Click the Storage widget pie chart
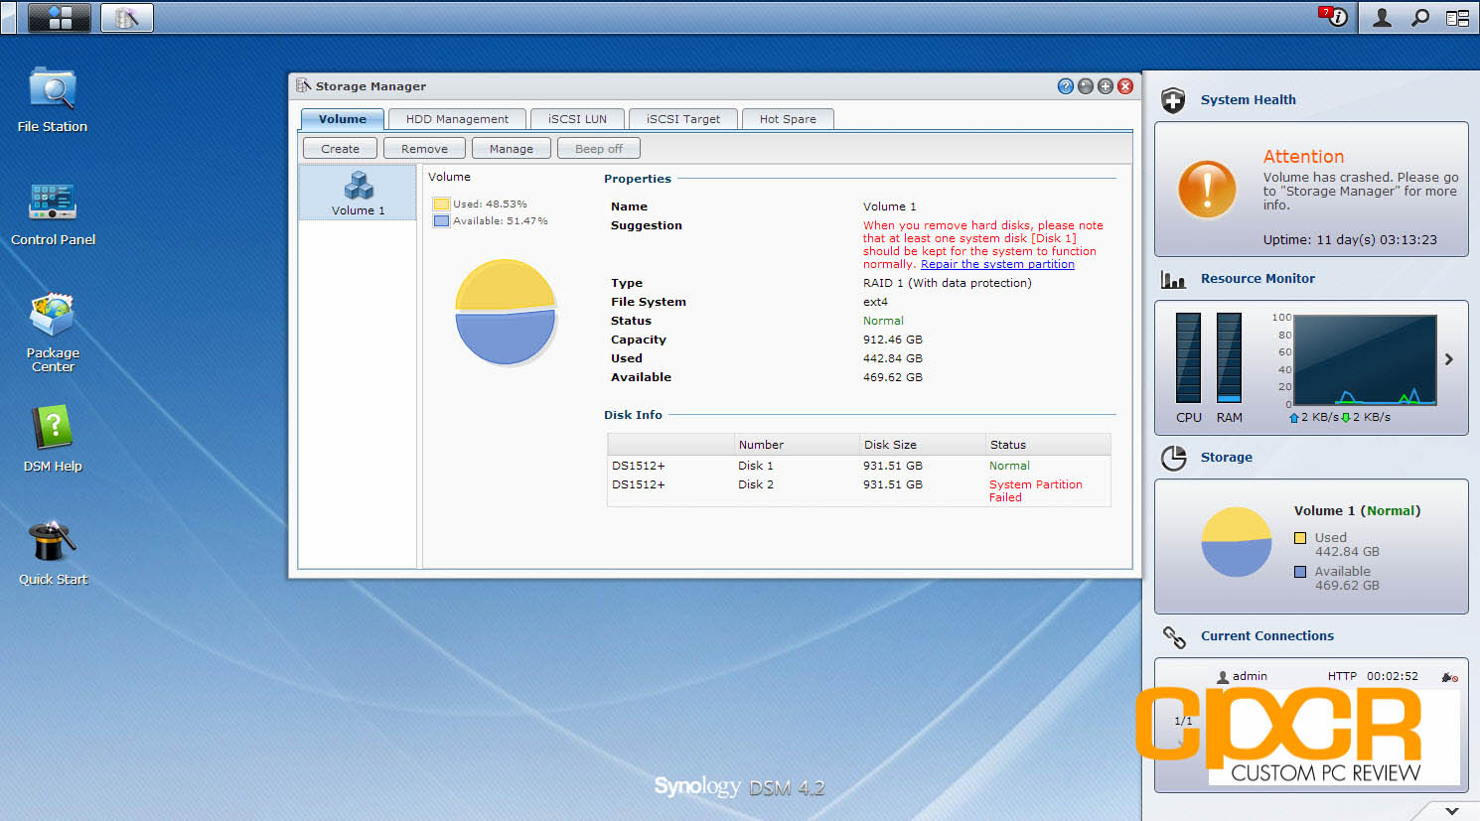This screenshot has width=1480, height=821. click(x=1237, y=542)
